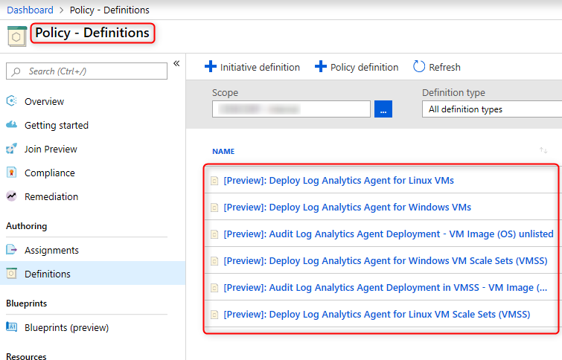Go to Dashboard via breadcrumb
This screenshot has width=562, height=360.
click(30, 10)
